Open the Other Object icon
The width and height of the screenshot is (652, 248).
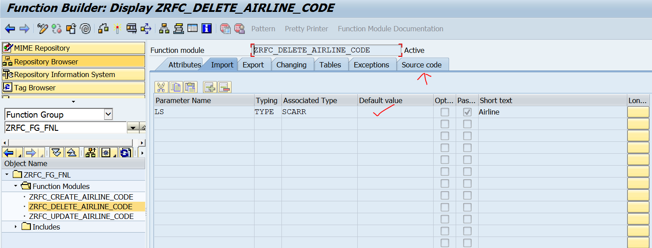71,29
